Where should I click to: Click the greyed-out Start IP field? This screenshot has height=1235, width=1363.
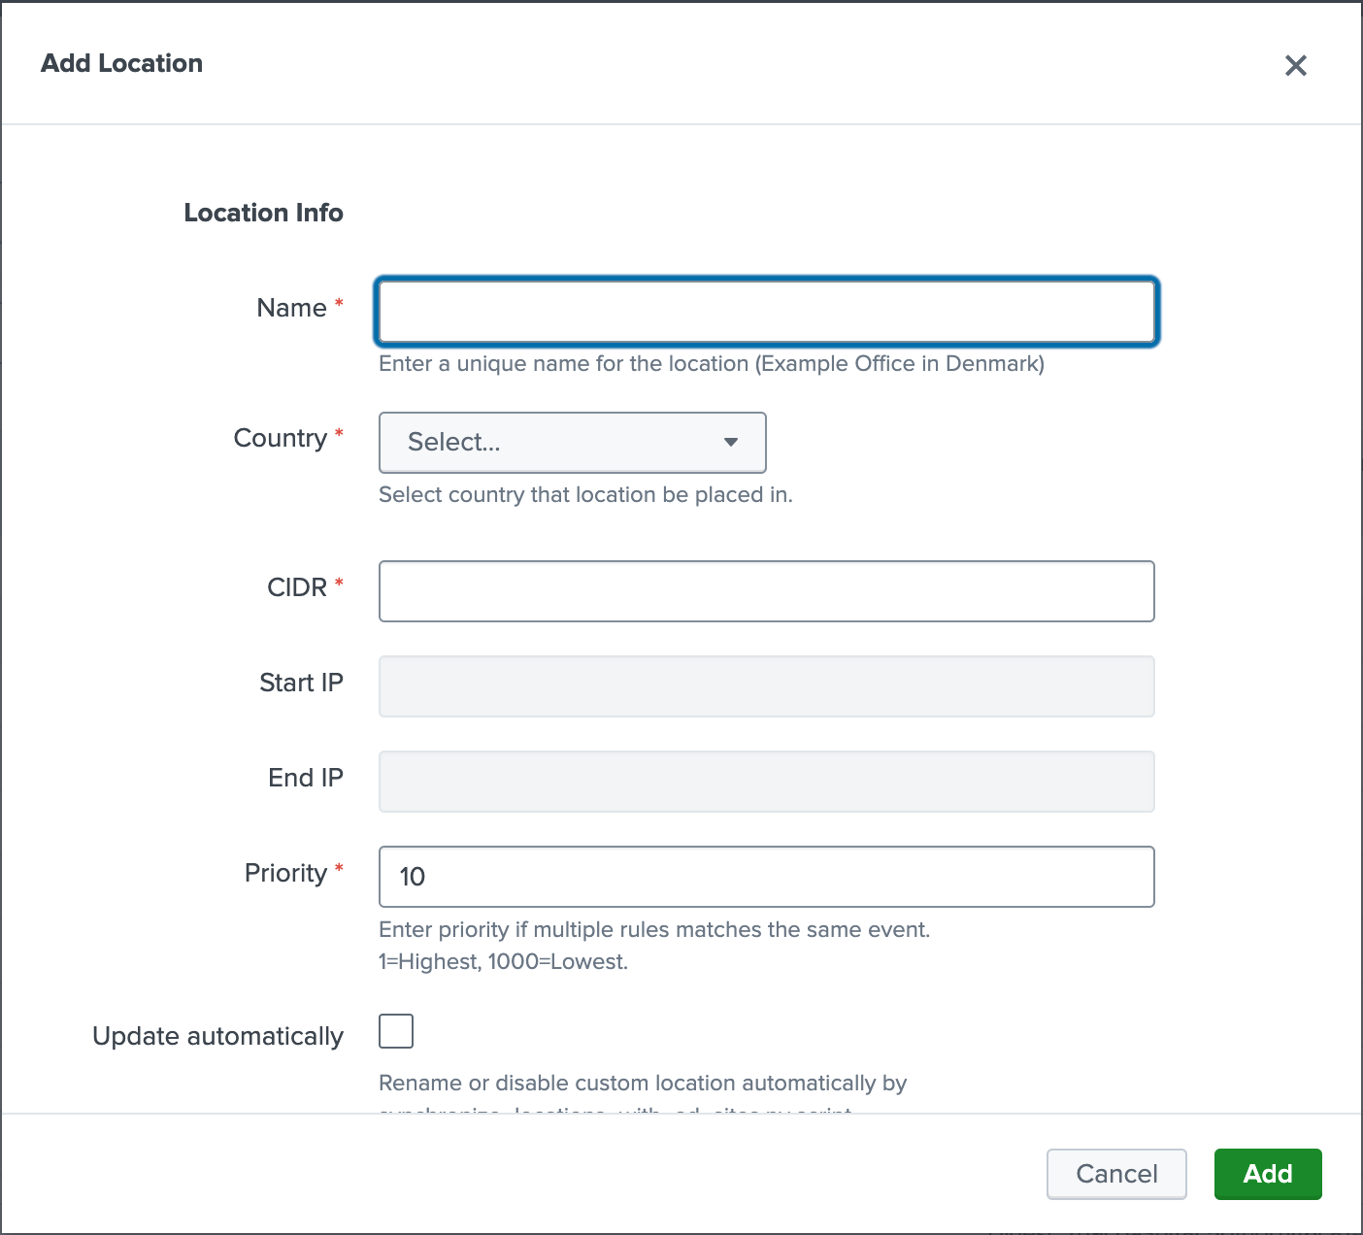[766, 686]
